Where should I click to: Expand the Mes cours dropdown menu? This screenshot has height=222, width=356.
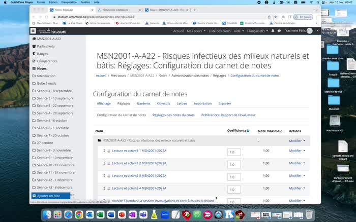(196, 31)
